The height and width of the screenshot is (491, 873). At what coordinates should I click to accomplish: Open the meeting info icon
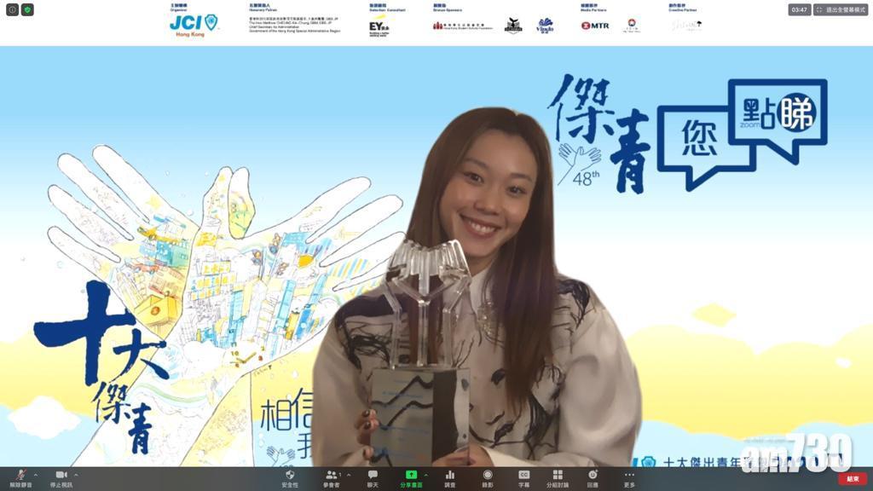click(13, 10)
